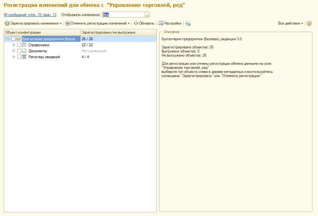The width and height of the screenshot is (318, 216).
Task: Click the Settings table-gear icon
Action: [161, 23]
